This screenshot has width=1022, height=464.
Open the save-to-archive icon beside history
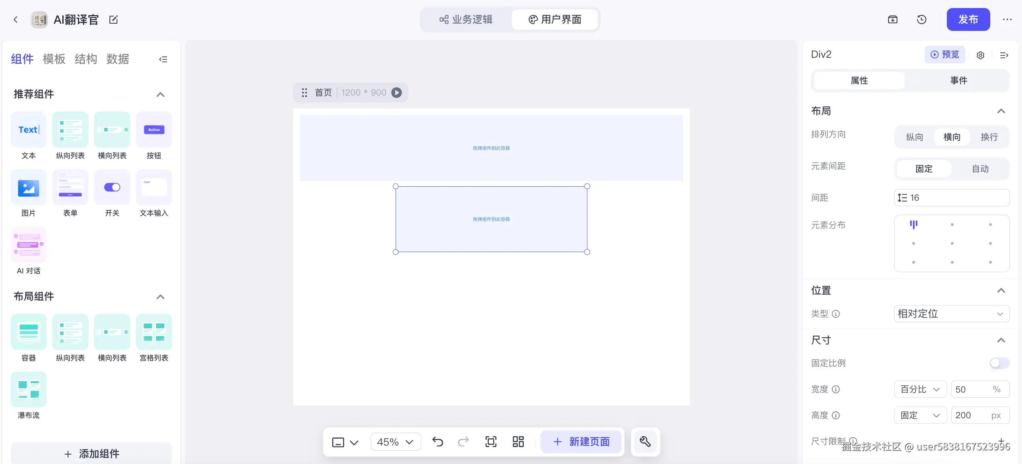pyautogui.click(x=893, y=19)
